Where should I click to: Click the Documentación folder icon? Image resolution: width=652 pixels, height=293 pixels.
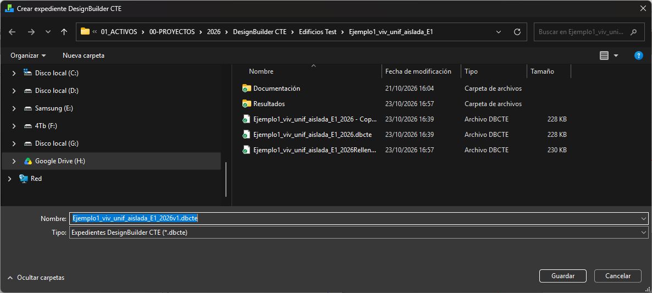click(x=247, y=89)
